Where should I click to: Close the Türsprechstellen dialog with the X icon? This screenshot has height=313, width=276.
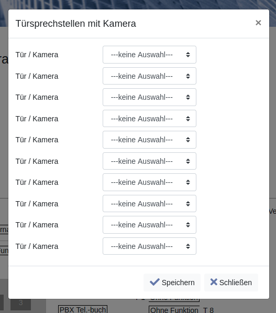258,23
